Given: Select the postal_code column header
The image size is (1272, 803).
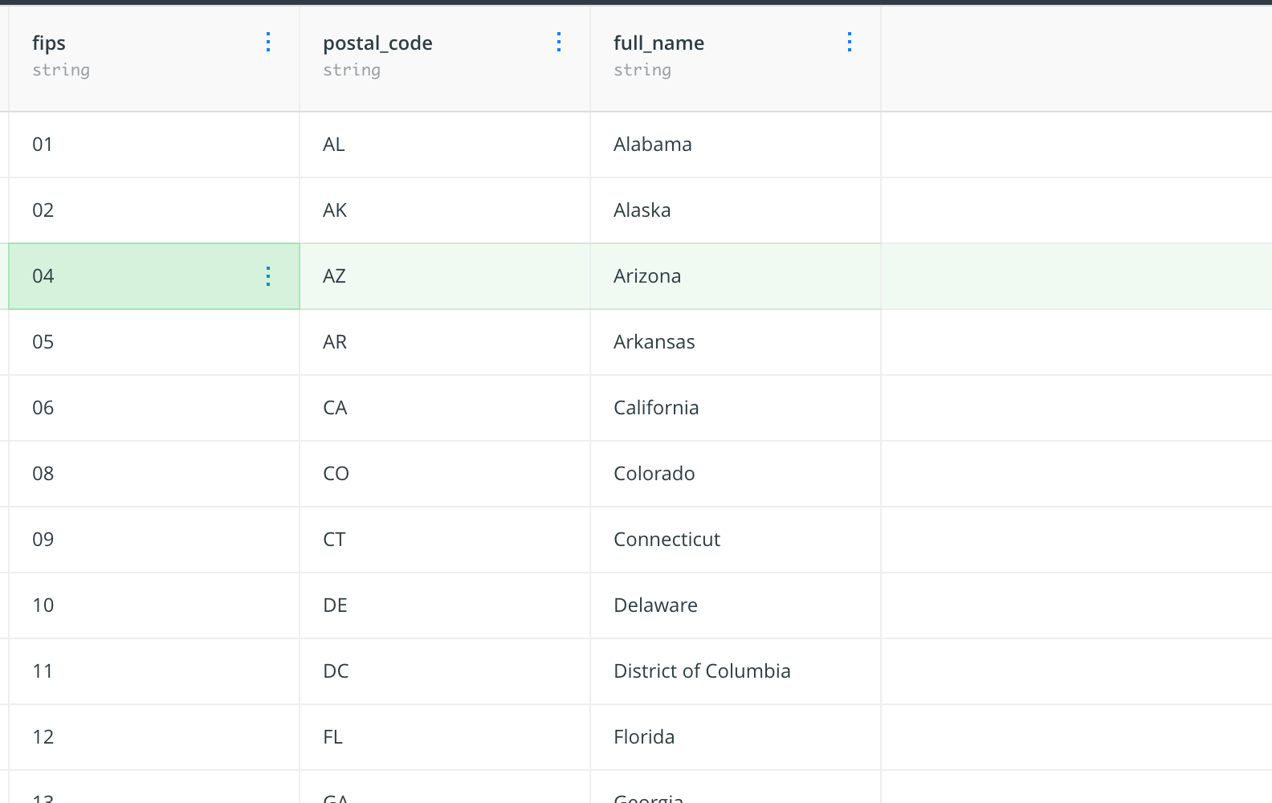Looking at the screenshot, I should pos(445,59).
